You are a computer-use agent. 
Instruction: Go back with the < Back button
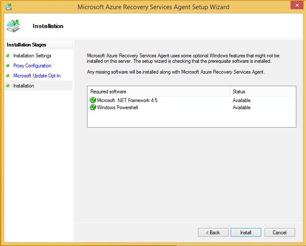coord(213,232)
